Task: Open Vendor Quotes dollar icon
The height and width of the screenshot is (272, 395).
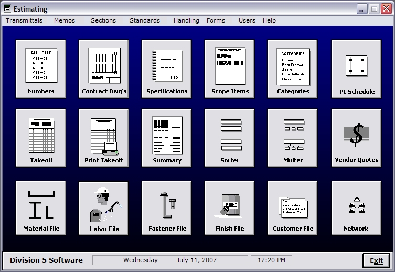Action: coord(356,138)
